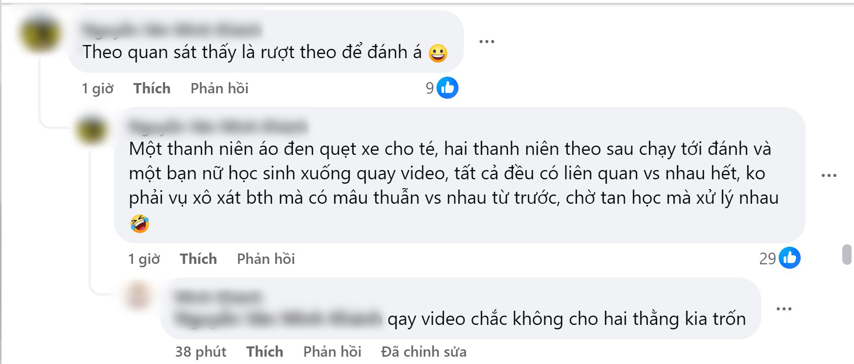
Task: Click like reaction icon showing 9 reactions
Action: (x=447, y=88)
